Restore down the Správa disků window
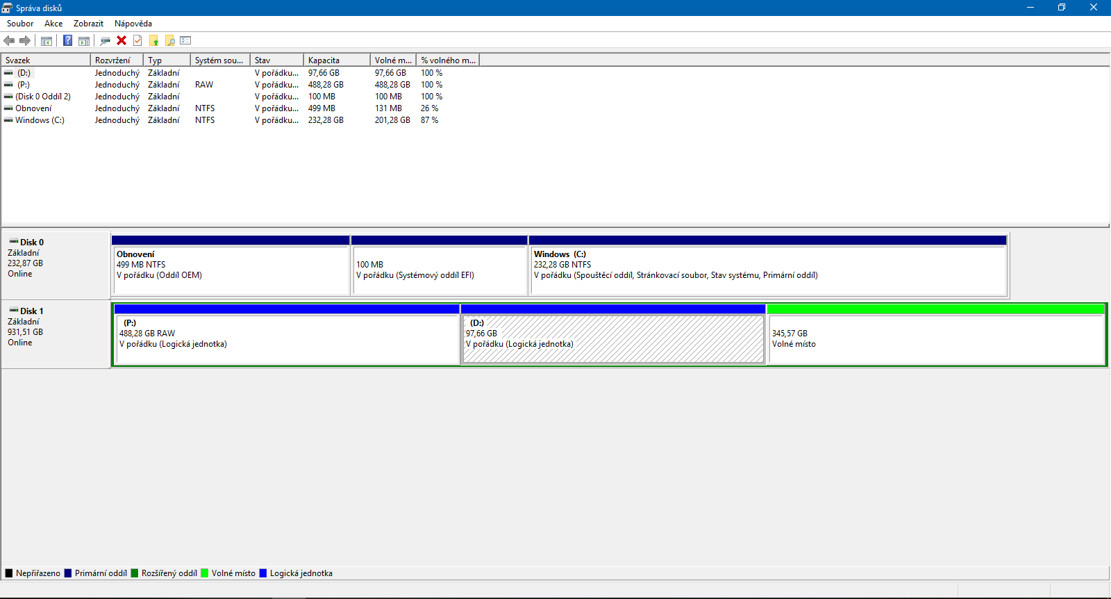 pos(1062,8)
